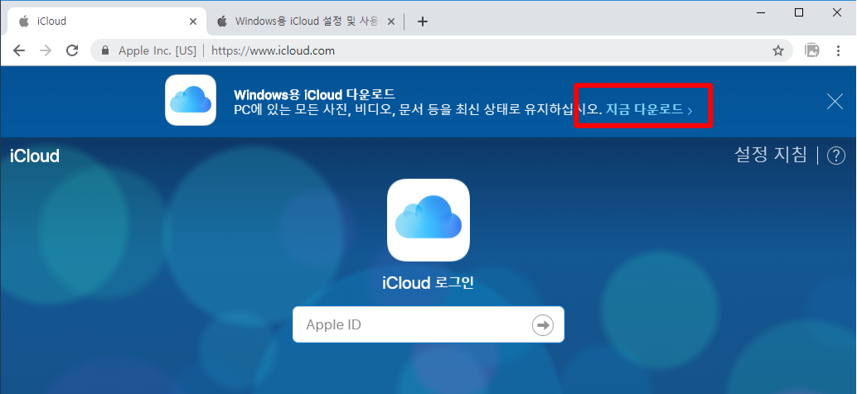Click the iCloud wordmark at page left
The width and height of the screenshot is (857, 394).
point(35,156)
